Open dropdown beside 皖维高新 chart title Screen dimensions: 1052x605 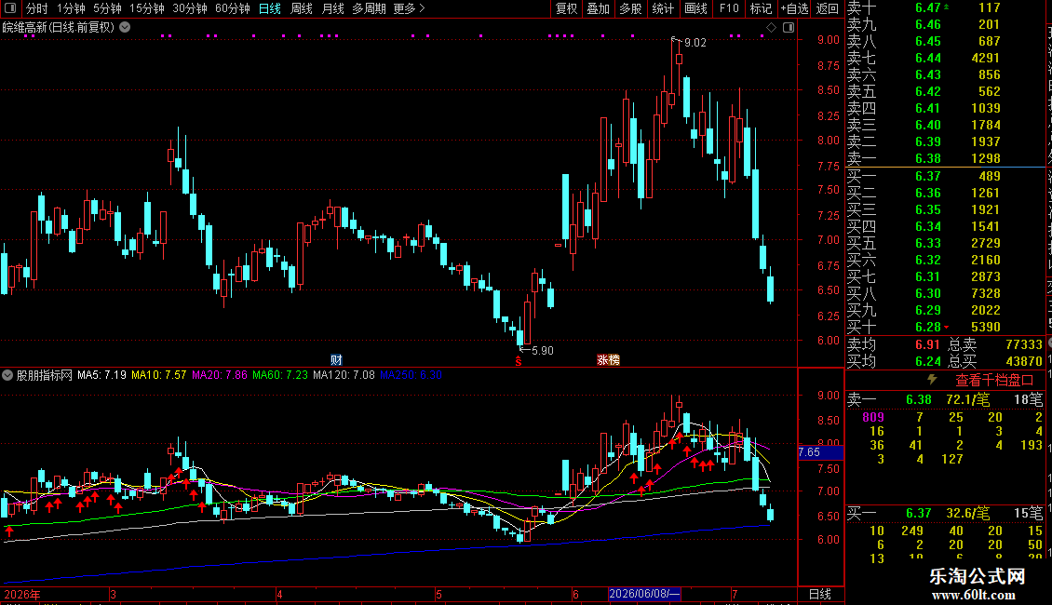coord(125,28)
